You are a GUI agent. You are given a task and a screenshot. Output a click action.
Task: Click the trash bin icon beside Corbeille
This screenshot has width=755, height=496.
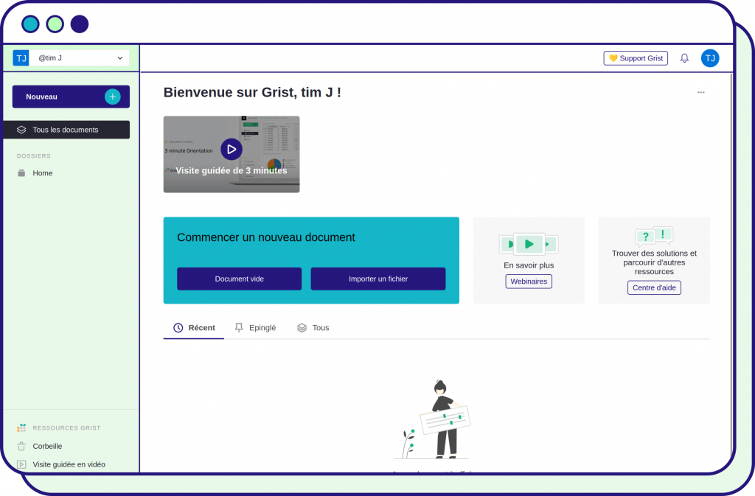tap(21, 446)
